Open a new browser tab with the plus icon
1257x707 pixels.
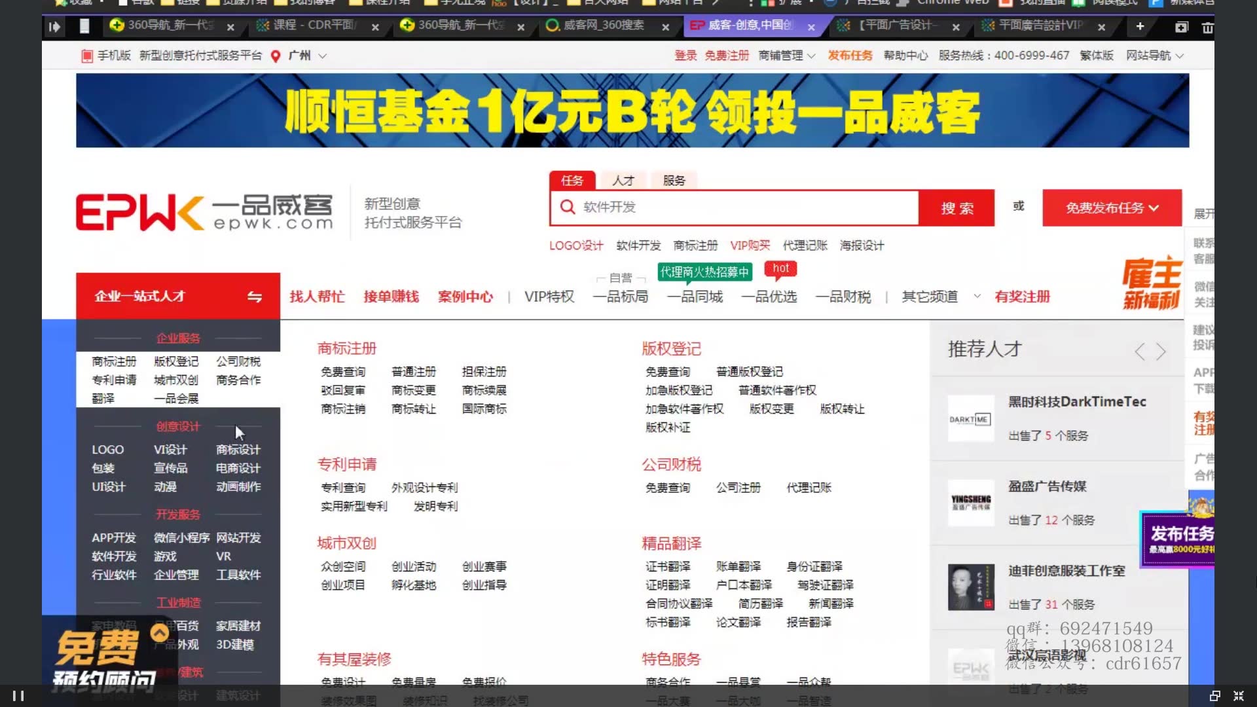(1140, 26)
